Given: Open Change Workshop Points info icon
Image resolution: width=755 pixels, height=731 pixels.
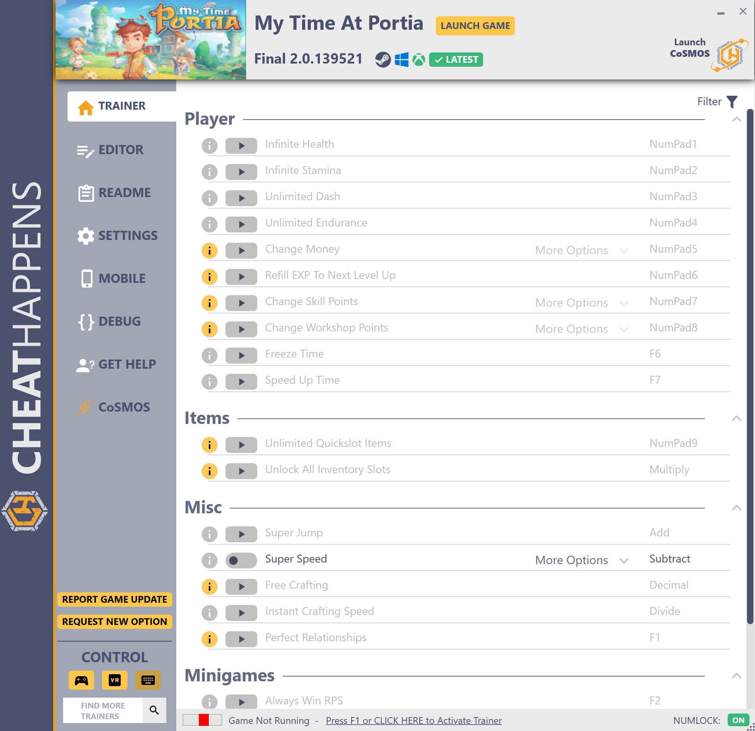Looking at the screenshot, I should [210, 329].
